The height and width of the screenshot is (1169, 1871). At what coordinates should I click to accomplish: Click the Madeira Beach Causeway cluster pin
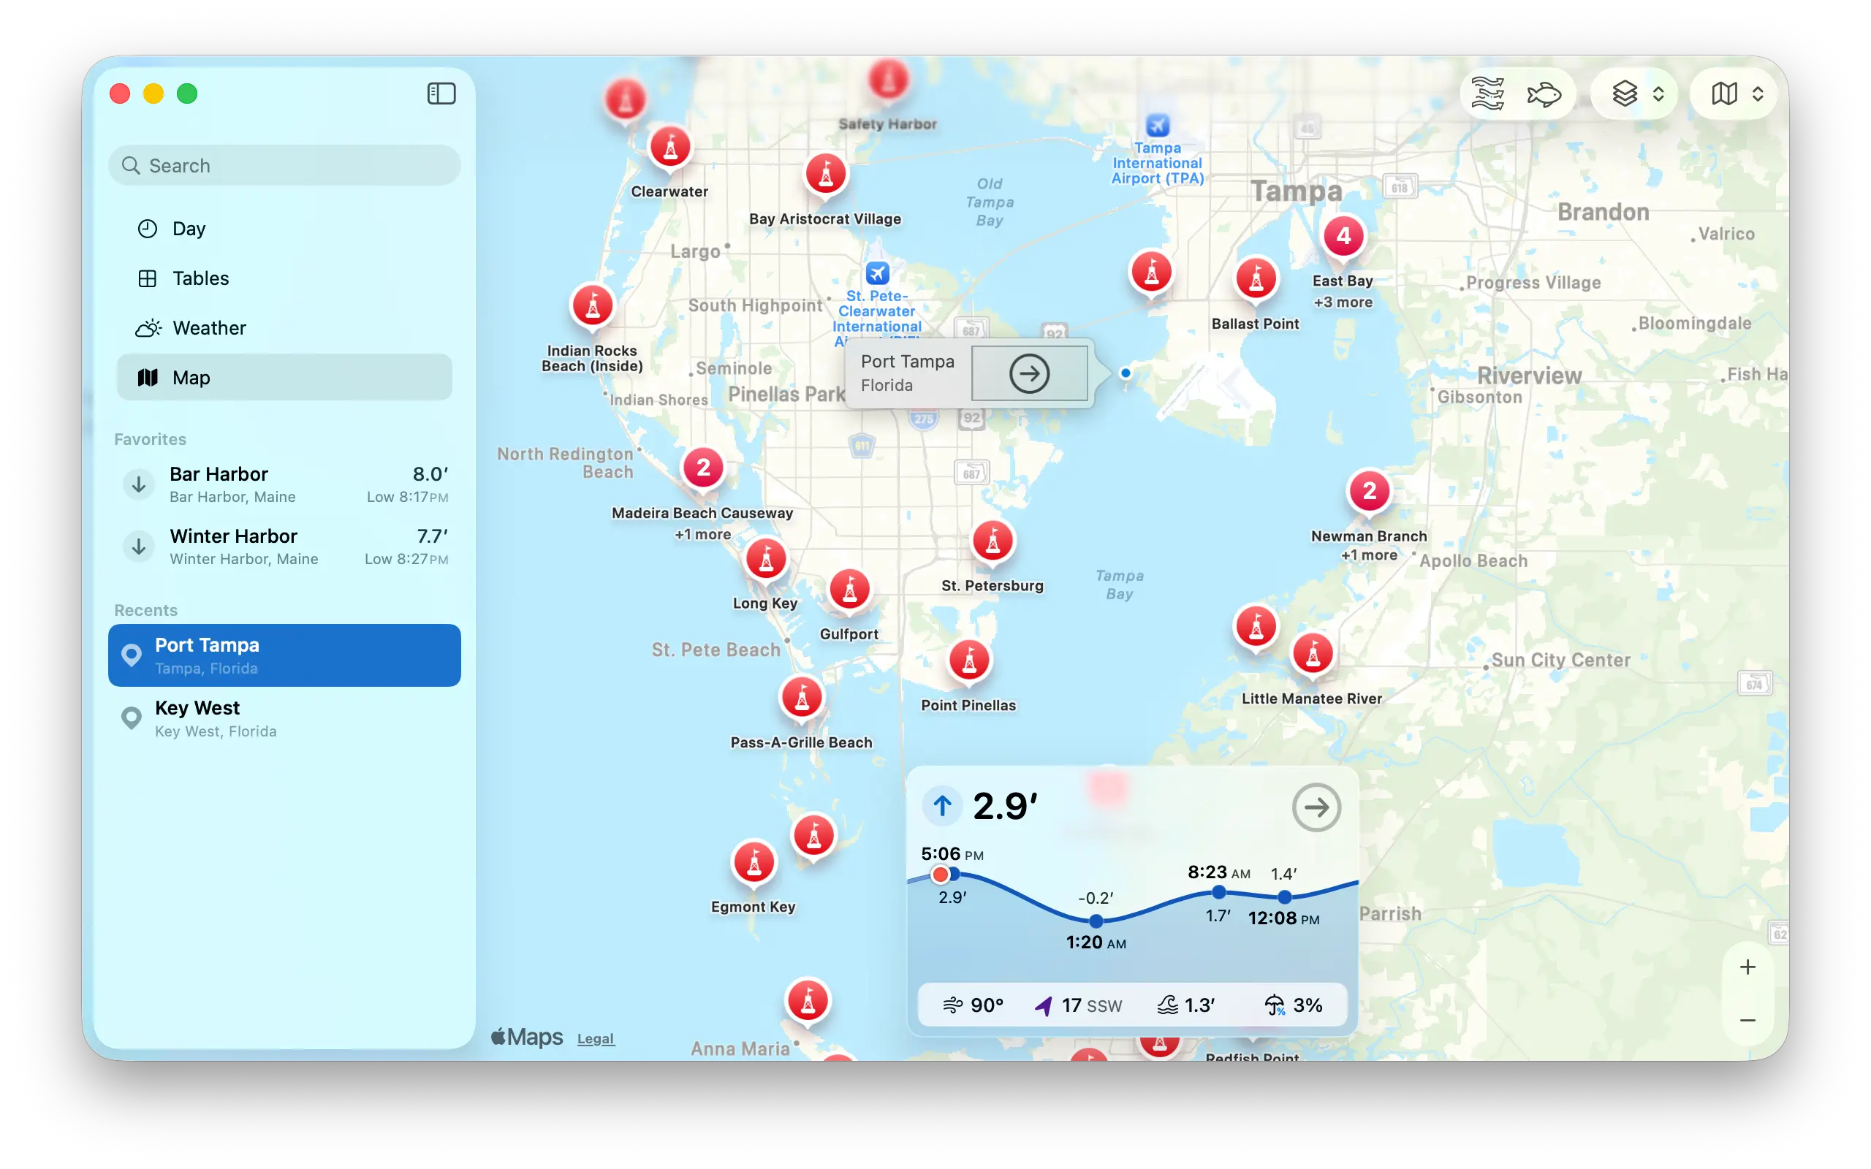704,468
